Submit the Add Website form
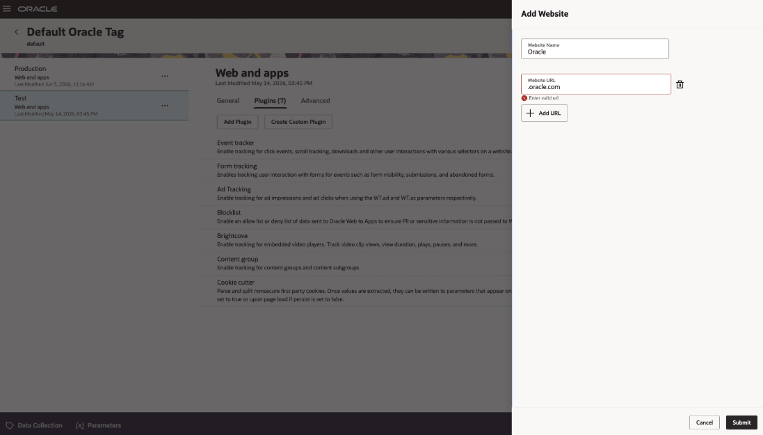Screen dimensions: 763x435 741,422
